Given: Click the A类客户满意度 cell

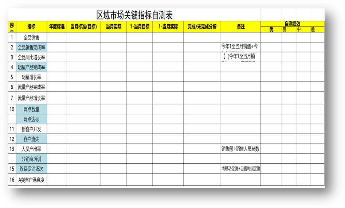Looking at the screenshot, I should tap(31, 180).
